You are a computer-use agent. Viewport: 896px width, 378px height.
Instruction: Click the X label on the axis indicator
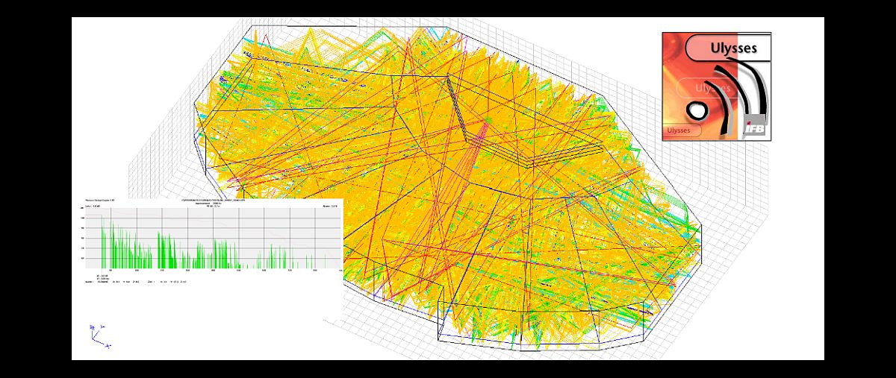(108, 346)
